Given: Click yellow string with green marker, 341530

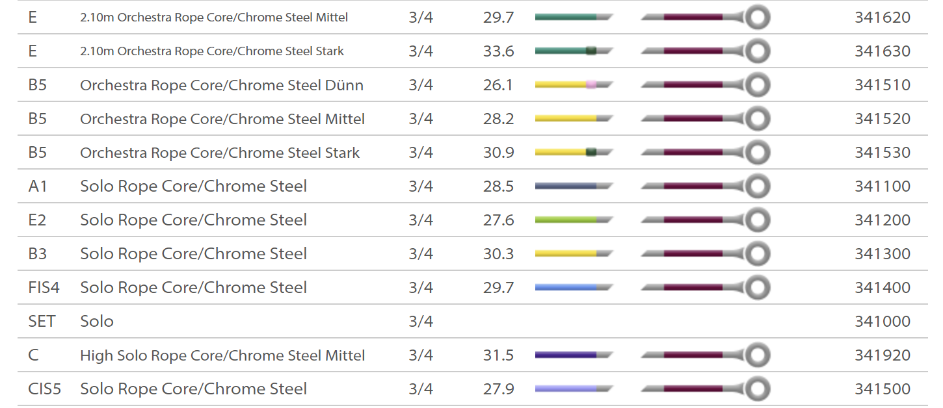Looking at the screenshot, I should [x=573, y=153].
